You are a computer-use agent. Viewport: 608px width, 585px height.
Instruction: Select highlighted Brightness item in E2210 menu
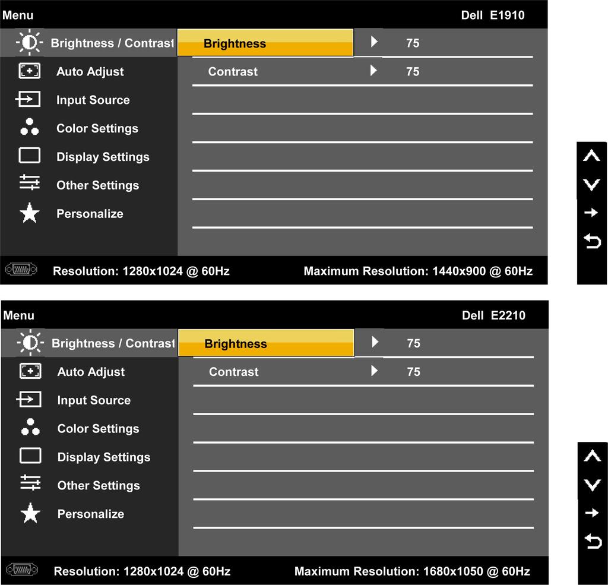point(266,343)
